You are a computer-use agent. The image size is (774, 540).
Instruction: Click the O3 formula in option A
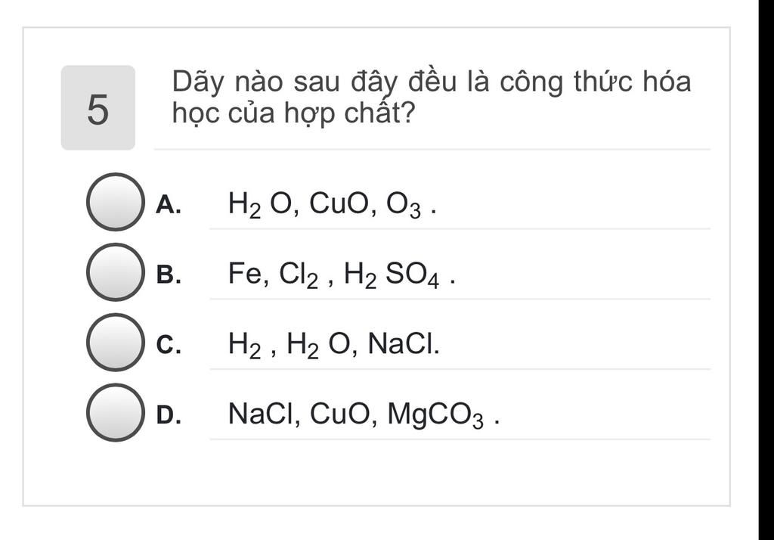pos(404,205)
